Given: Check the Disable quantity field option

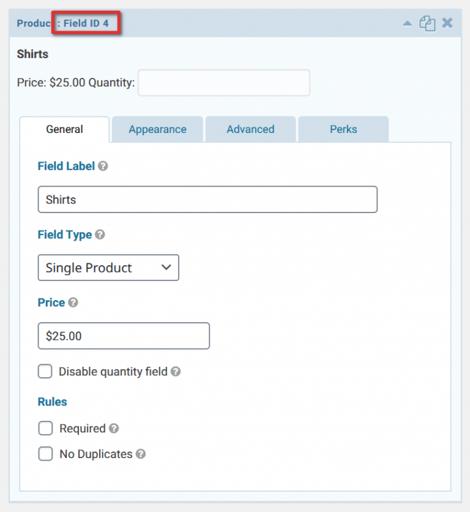Looking at the screenshot, I should (x=45, y=371).
